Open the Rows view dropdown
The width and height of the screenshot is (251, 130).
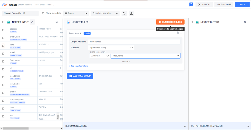76,13
